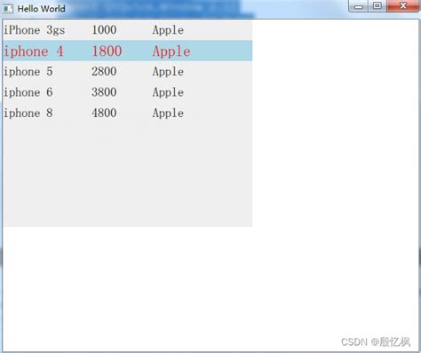The height and width of the screenshot is (353, 421).
Task: Select the iPhone 3gs row name
Action: click(x=35, y=30)
